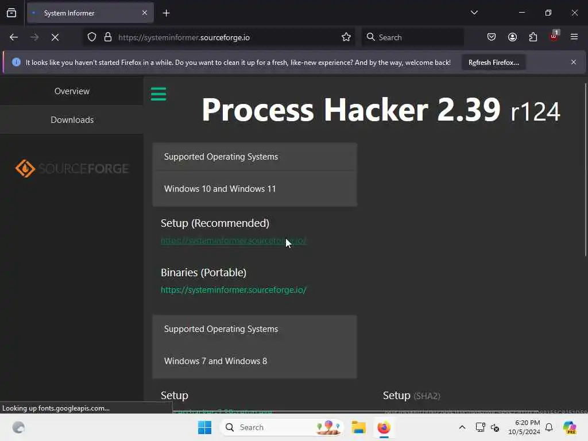Viewport: 588px width, 441px height.
Task: Open muted volume tray icon
Action: 495,427
